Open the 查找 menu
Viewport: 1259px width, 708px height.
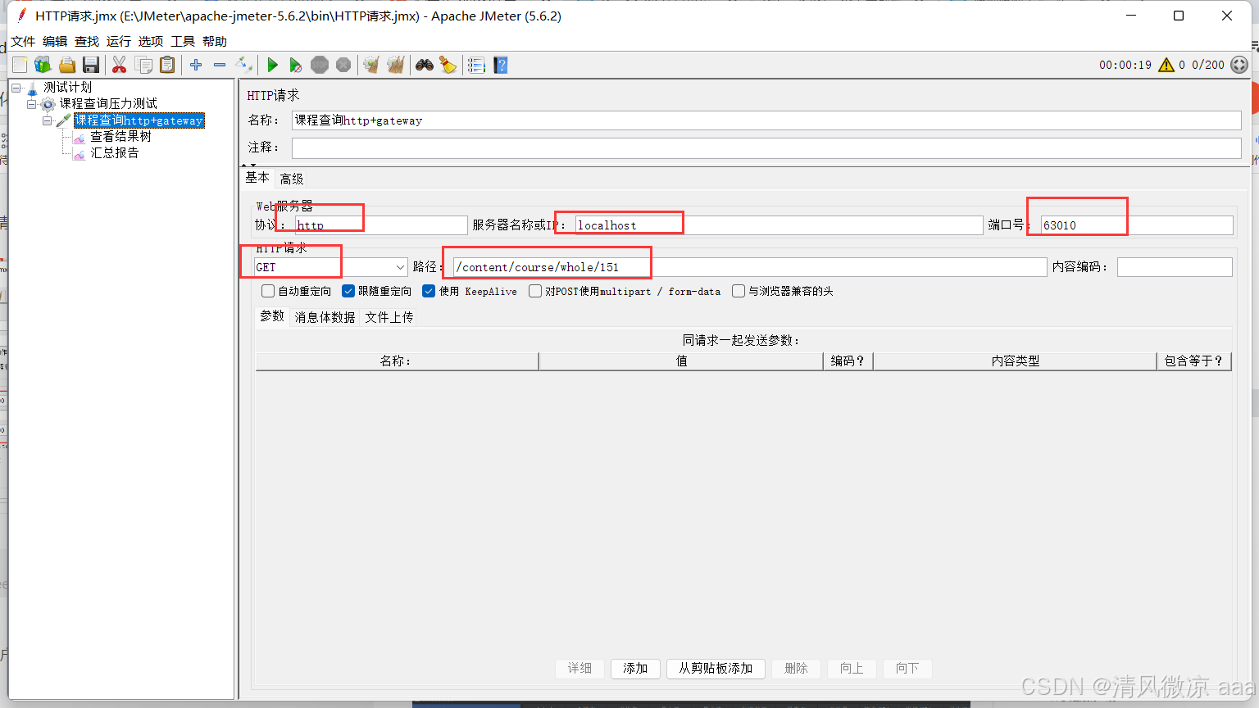87,41
